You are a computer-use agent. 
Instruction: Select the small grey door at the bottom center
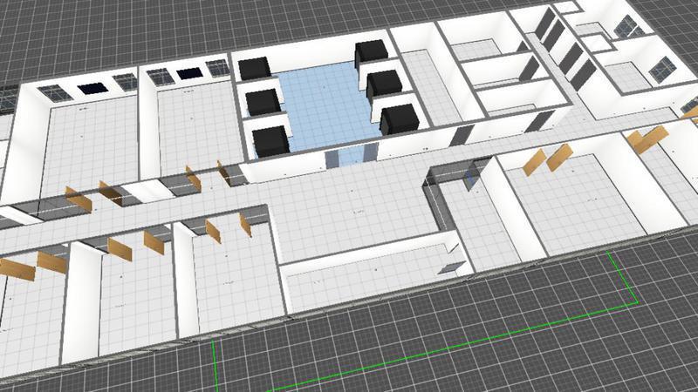(x=452, y=263)
